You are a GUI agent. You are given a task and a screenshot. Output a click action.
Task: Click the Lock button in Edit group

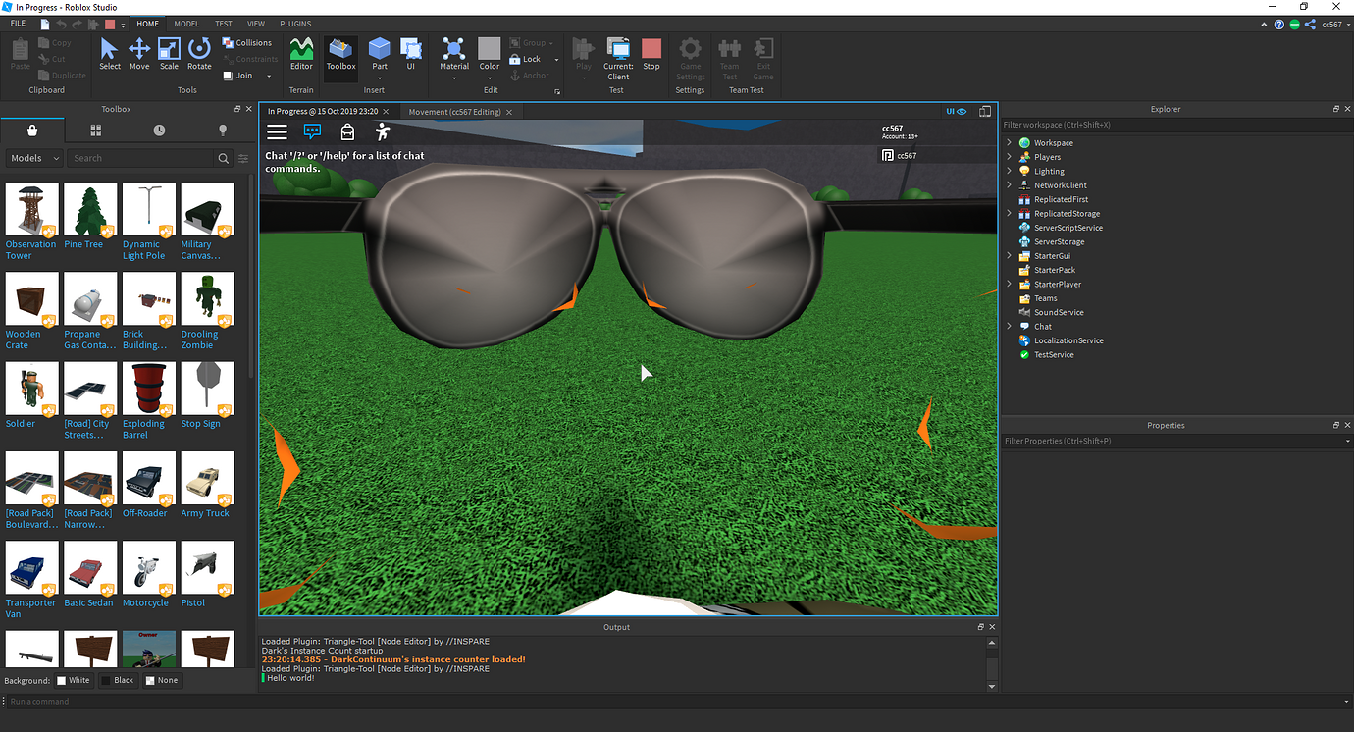(526, 59)
